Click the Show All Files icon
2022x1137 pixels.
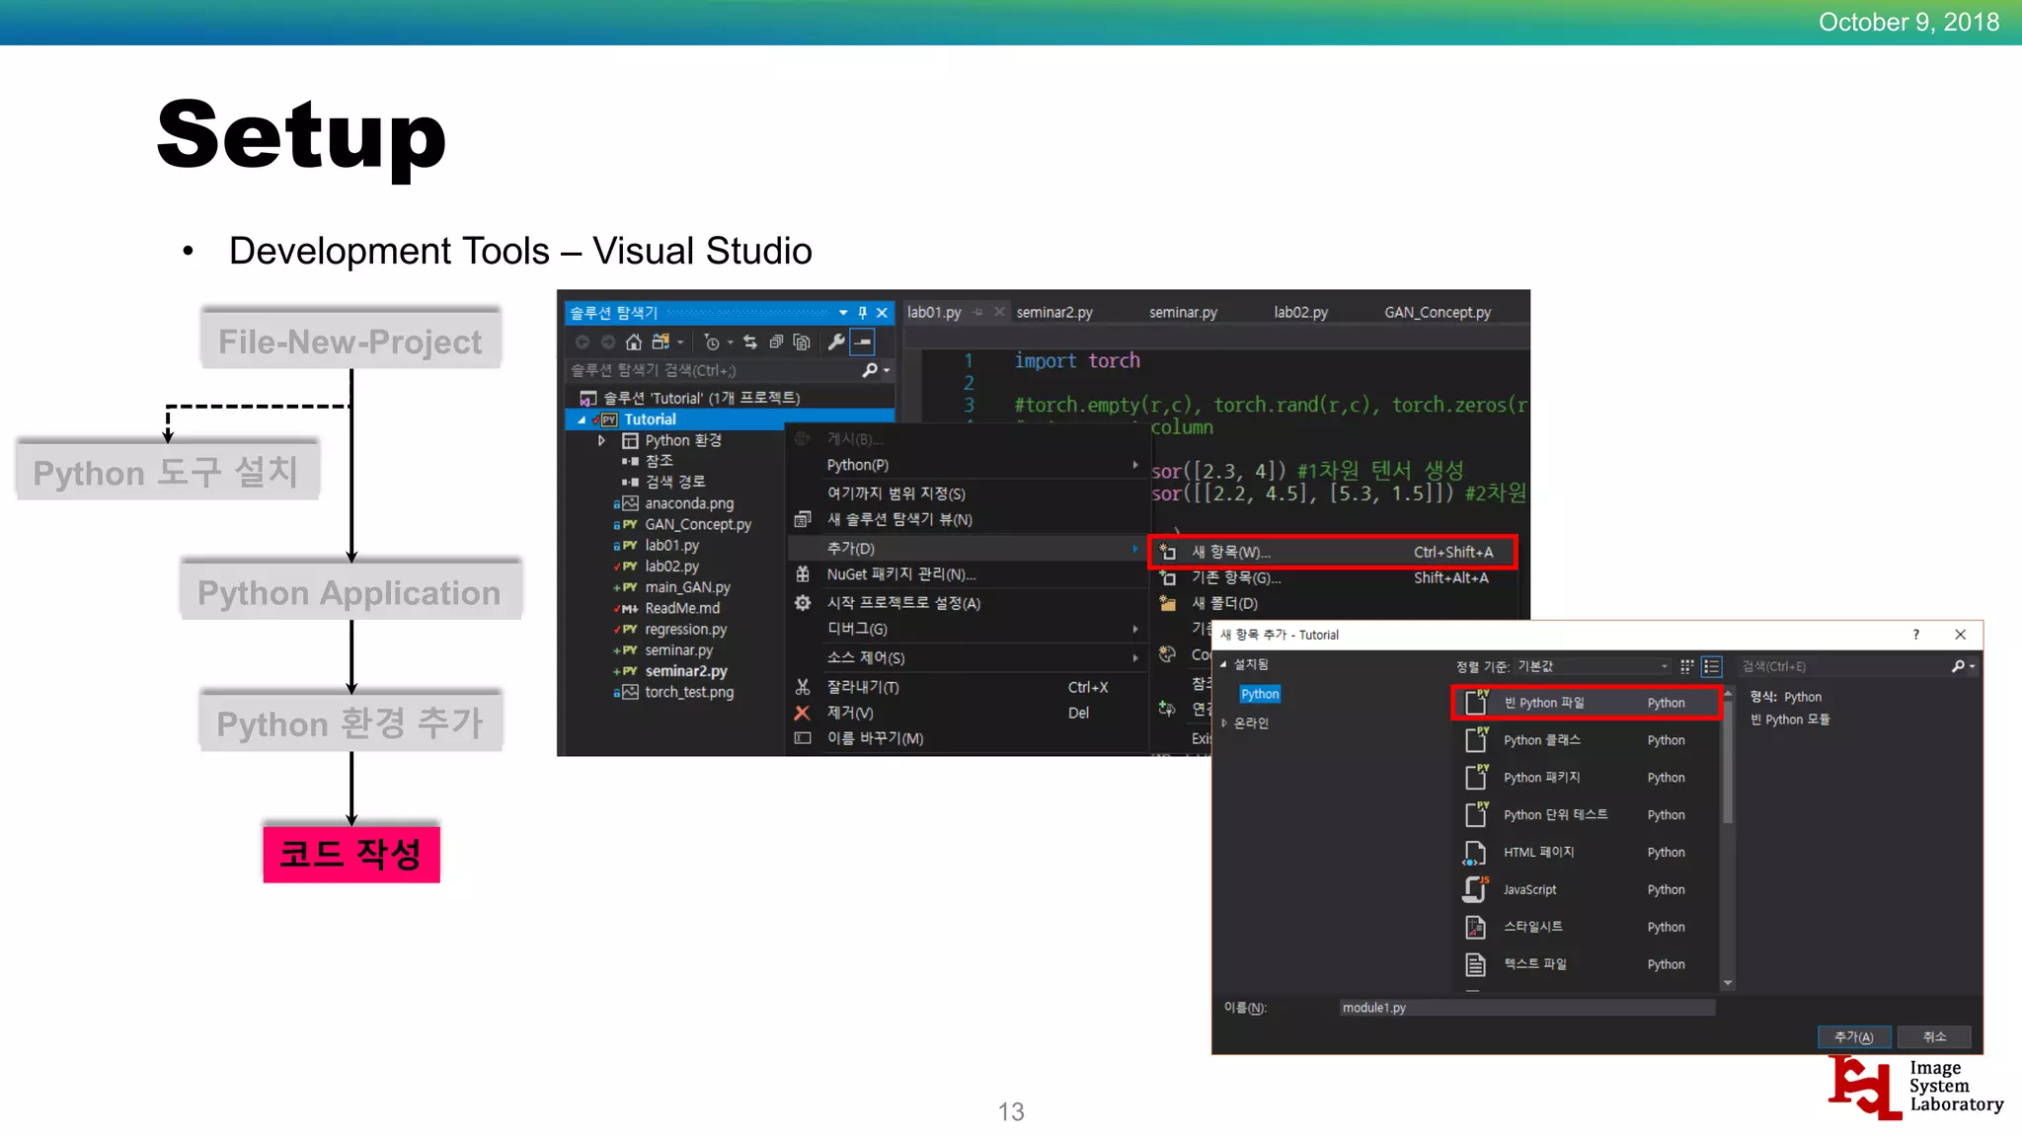[802, 341]
